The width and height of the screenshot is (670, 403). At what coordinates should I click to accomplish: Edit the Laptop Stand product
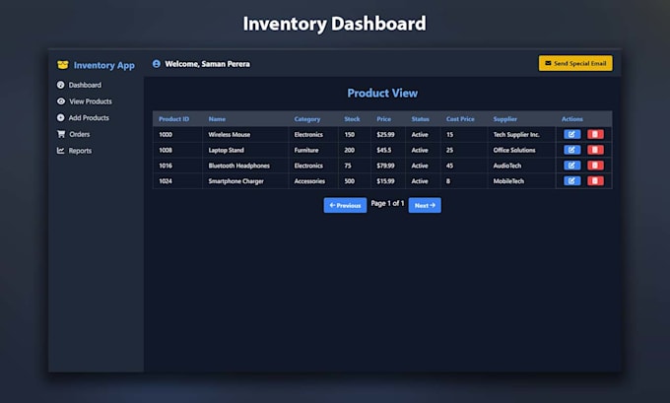coord(571,150)
